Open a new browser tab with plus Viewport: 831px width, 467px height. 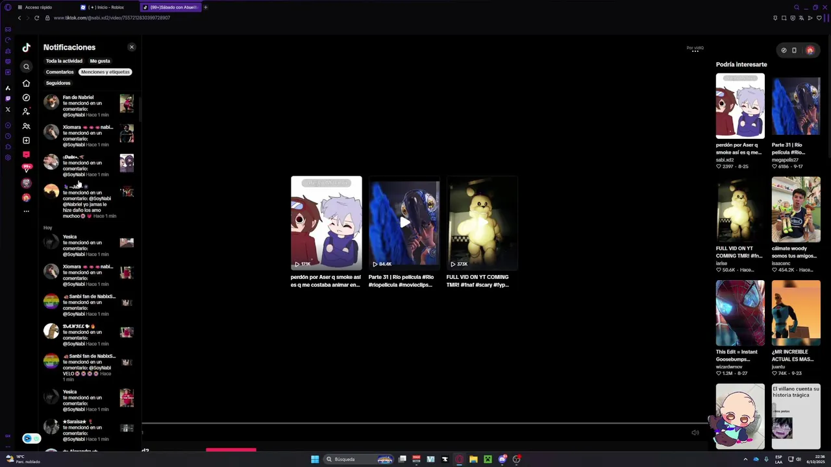click(205, 7)
